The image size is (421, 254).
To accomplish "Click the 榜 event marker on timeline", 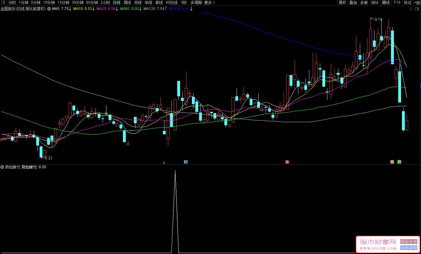I will [x=392, y=162].
